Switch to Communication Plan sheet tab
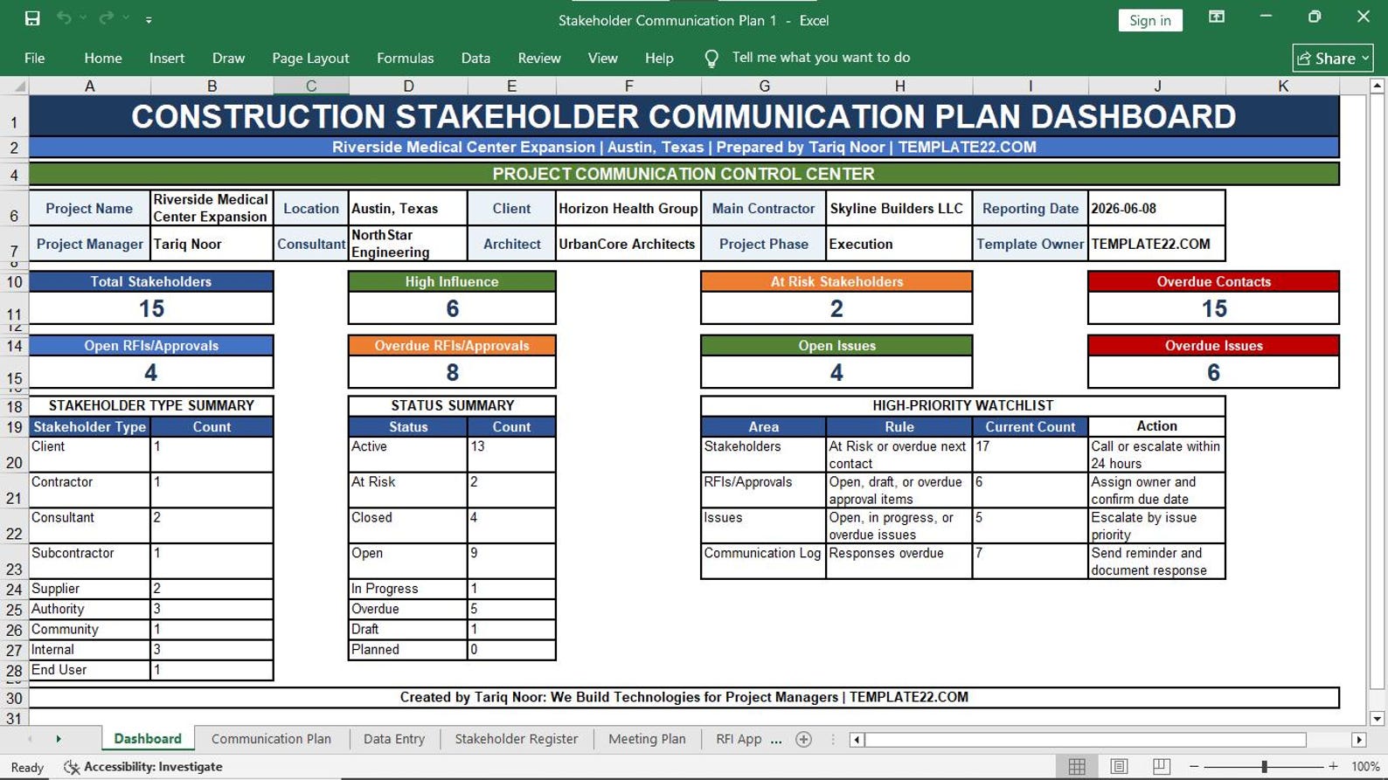The image size is (1388, 780). [271, 739]
